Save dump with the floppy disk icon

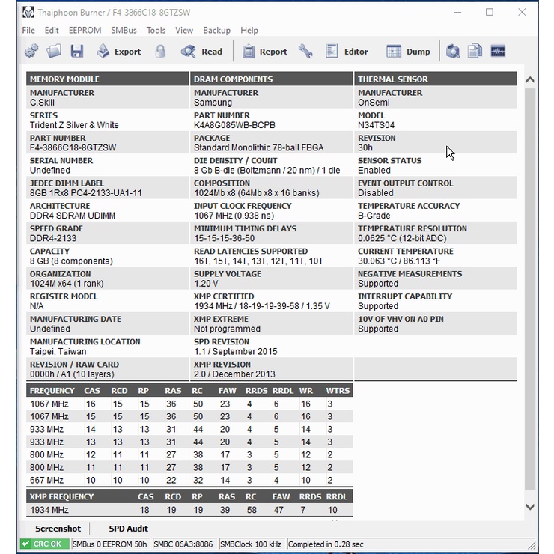(x=77, y=52)
